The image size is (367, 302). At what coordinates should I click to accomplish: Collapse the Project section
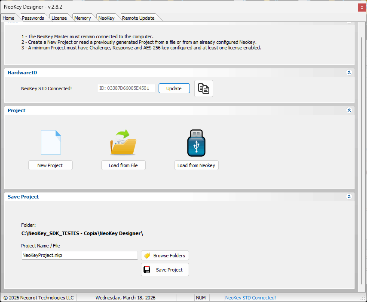[349, 110]
